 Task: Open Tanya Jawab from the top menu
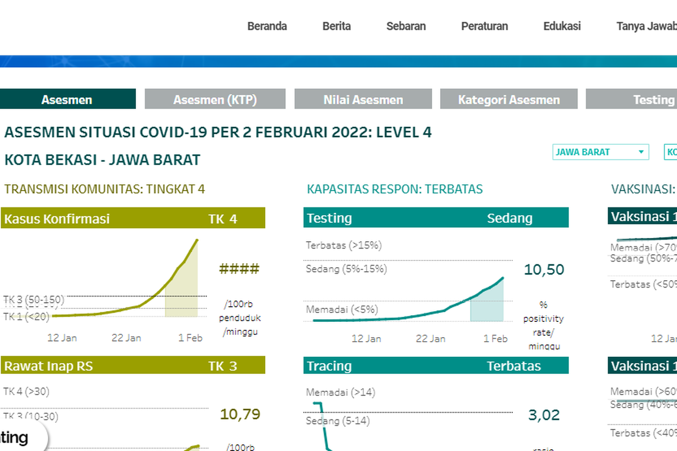pos(646,26)
